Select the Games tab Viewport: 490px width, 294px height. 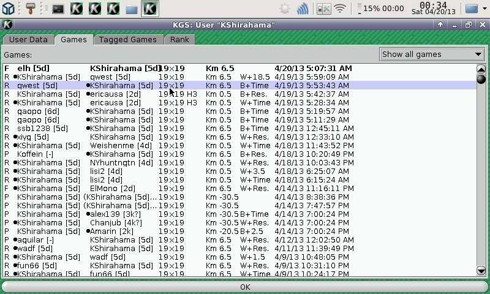coord(73,40)
